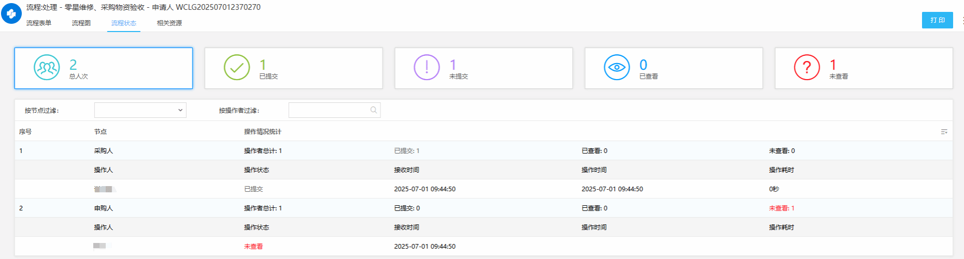Click the 已提交: 1 count in row 1
Viewport: 964px width, 259px height.
click(x=407, y=151)
